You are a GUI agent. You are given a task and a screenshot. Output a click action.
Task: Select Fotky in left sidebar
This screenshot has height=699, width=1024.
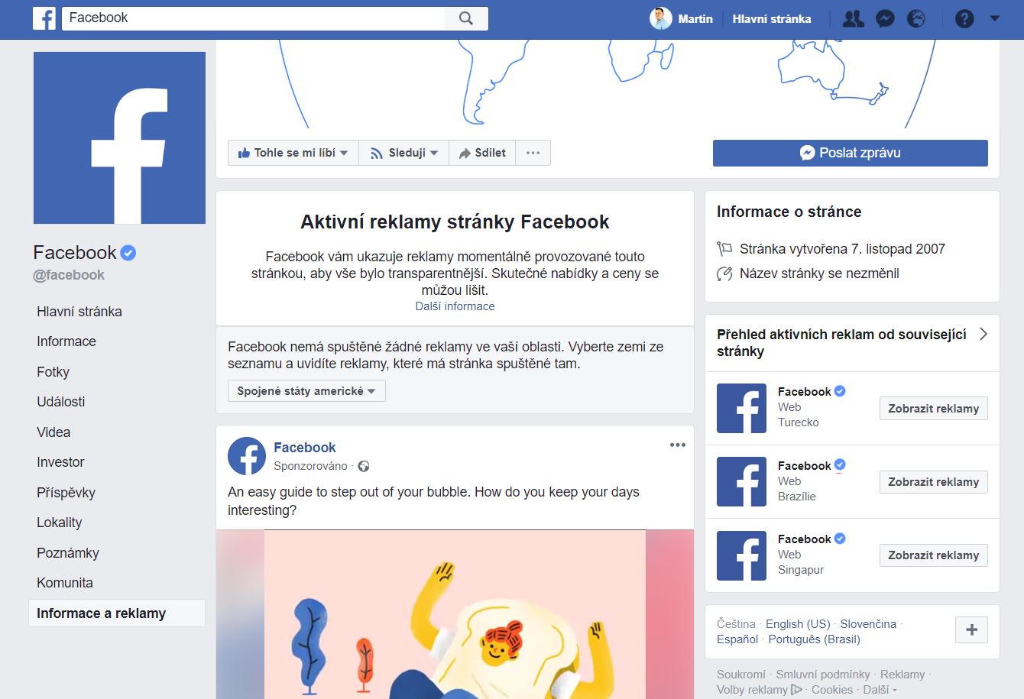53,372
